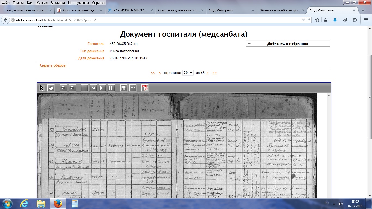Screen dimensions: 372x209
Task: Copy link to this image
Action: (133, 88)
